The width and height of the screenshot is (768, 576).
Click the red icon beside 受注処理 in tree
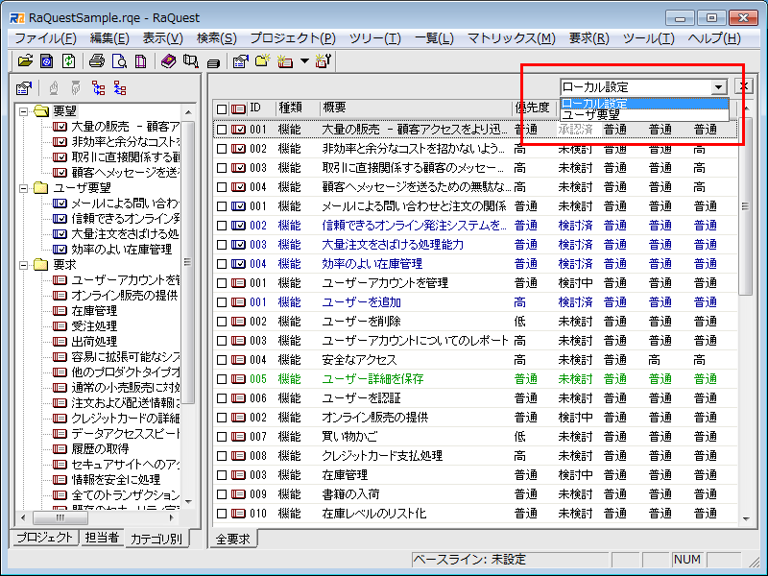point(60,326)
